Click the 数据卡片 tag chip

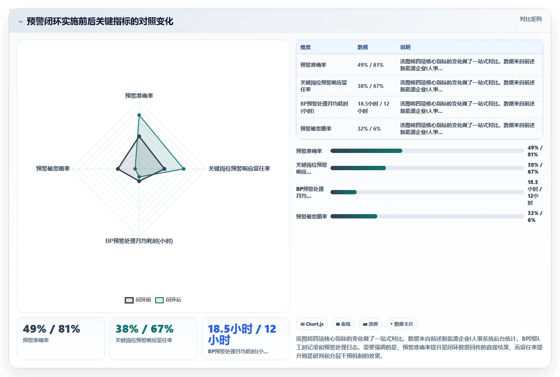pos(401,324)
